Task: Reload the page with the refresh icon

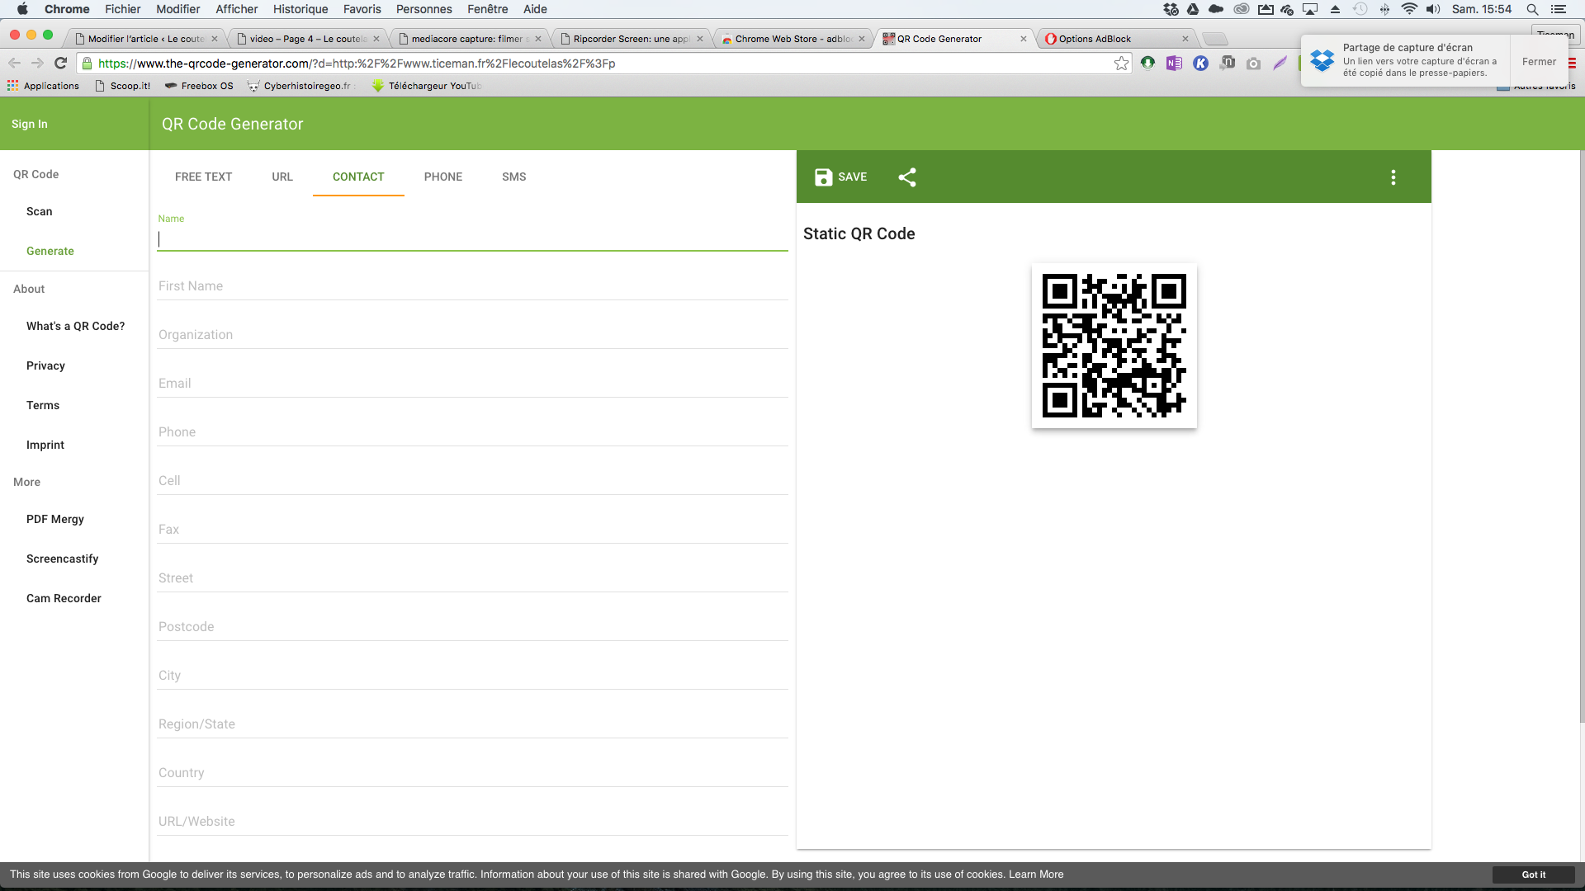Action: [60, 64]
